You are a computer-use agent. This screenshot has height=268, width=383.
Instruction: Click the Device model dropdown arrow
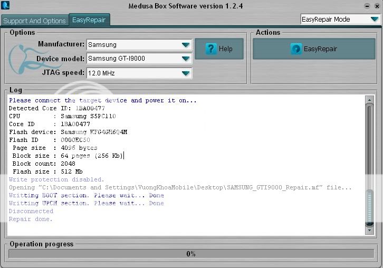point(186,59)
